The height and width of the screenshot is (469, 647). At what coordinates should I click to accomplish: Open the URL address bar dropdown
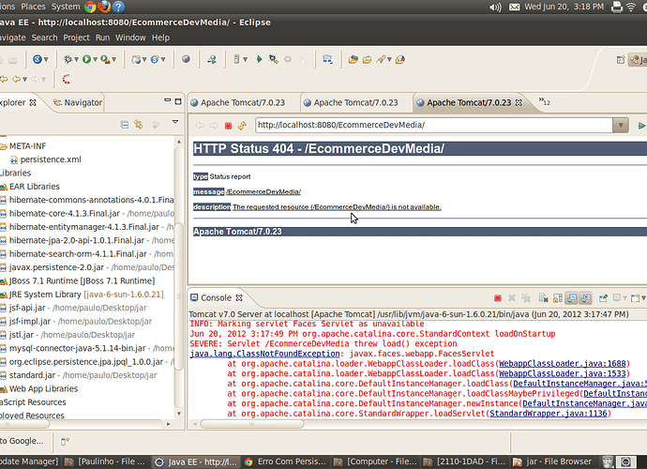coord(619,125)
